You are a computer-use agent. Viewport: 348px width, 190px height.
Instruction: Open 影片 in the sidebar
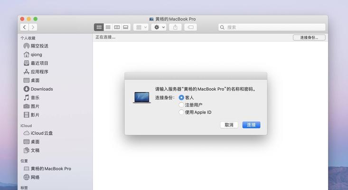(x=31, y=115)
